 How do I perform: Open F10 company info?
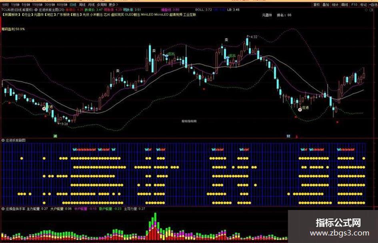pos(354,5)
